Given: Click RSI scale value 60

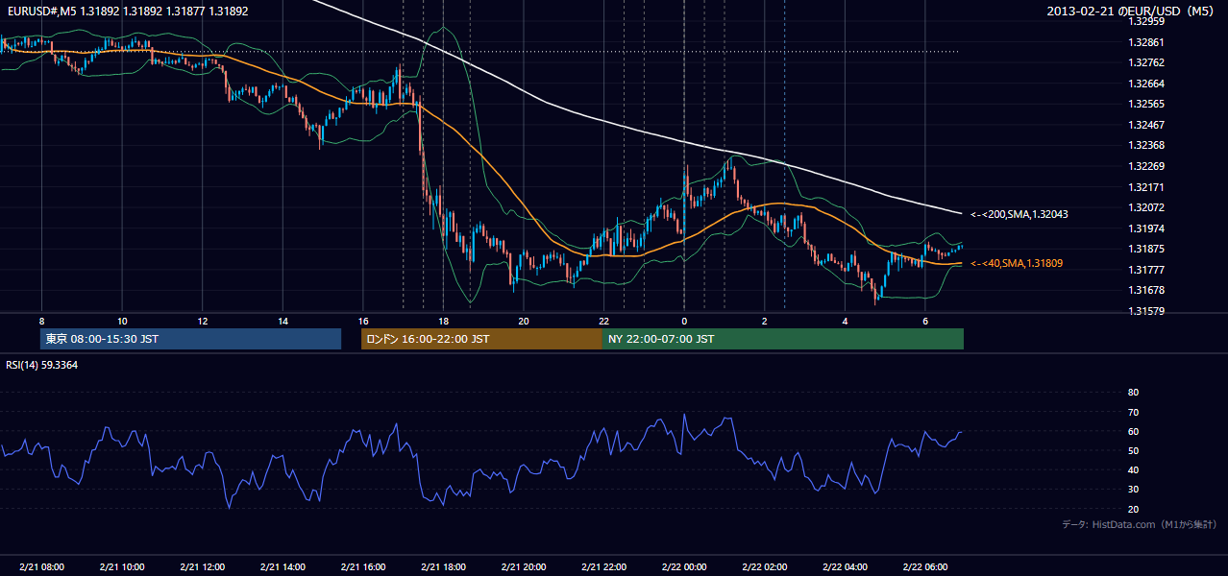Looking at the screenshot, I should pos(1133,431).
